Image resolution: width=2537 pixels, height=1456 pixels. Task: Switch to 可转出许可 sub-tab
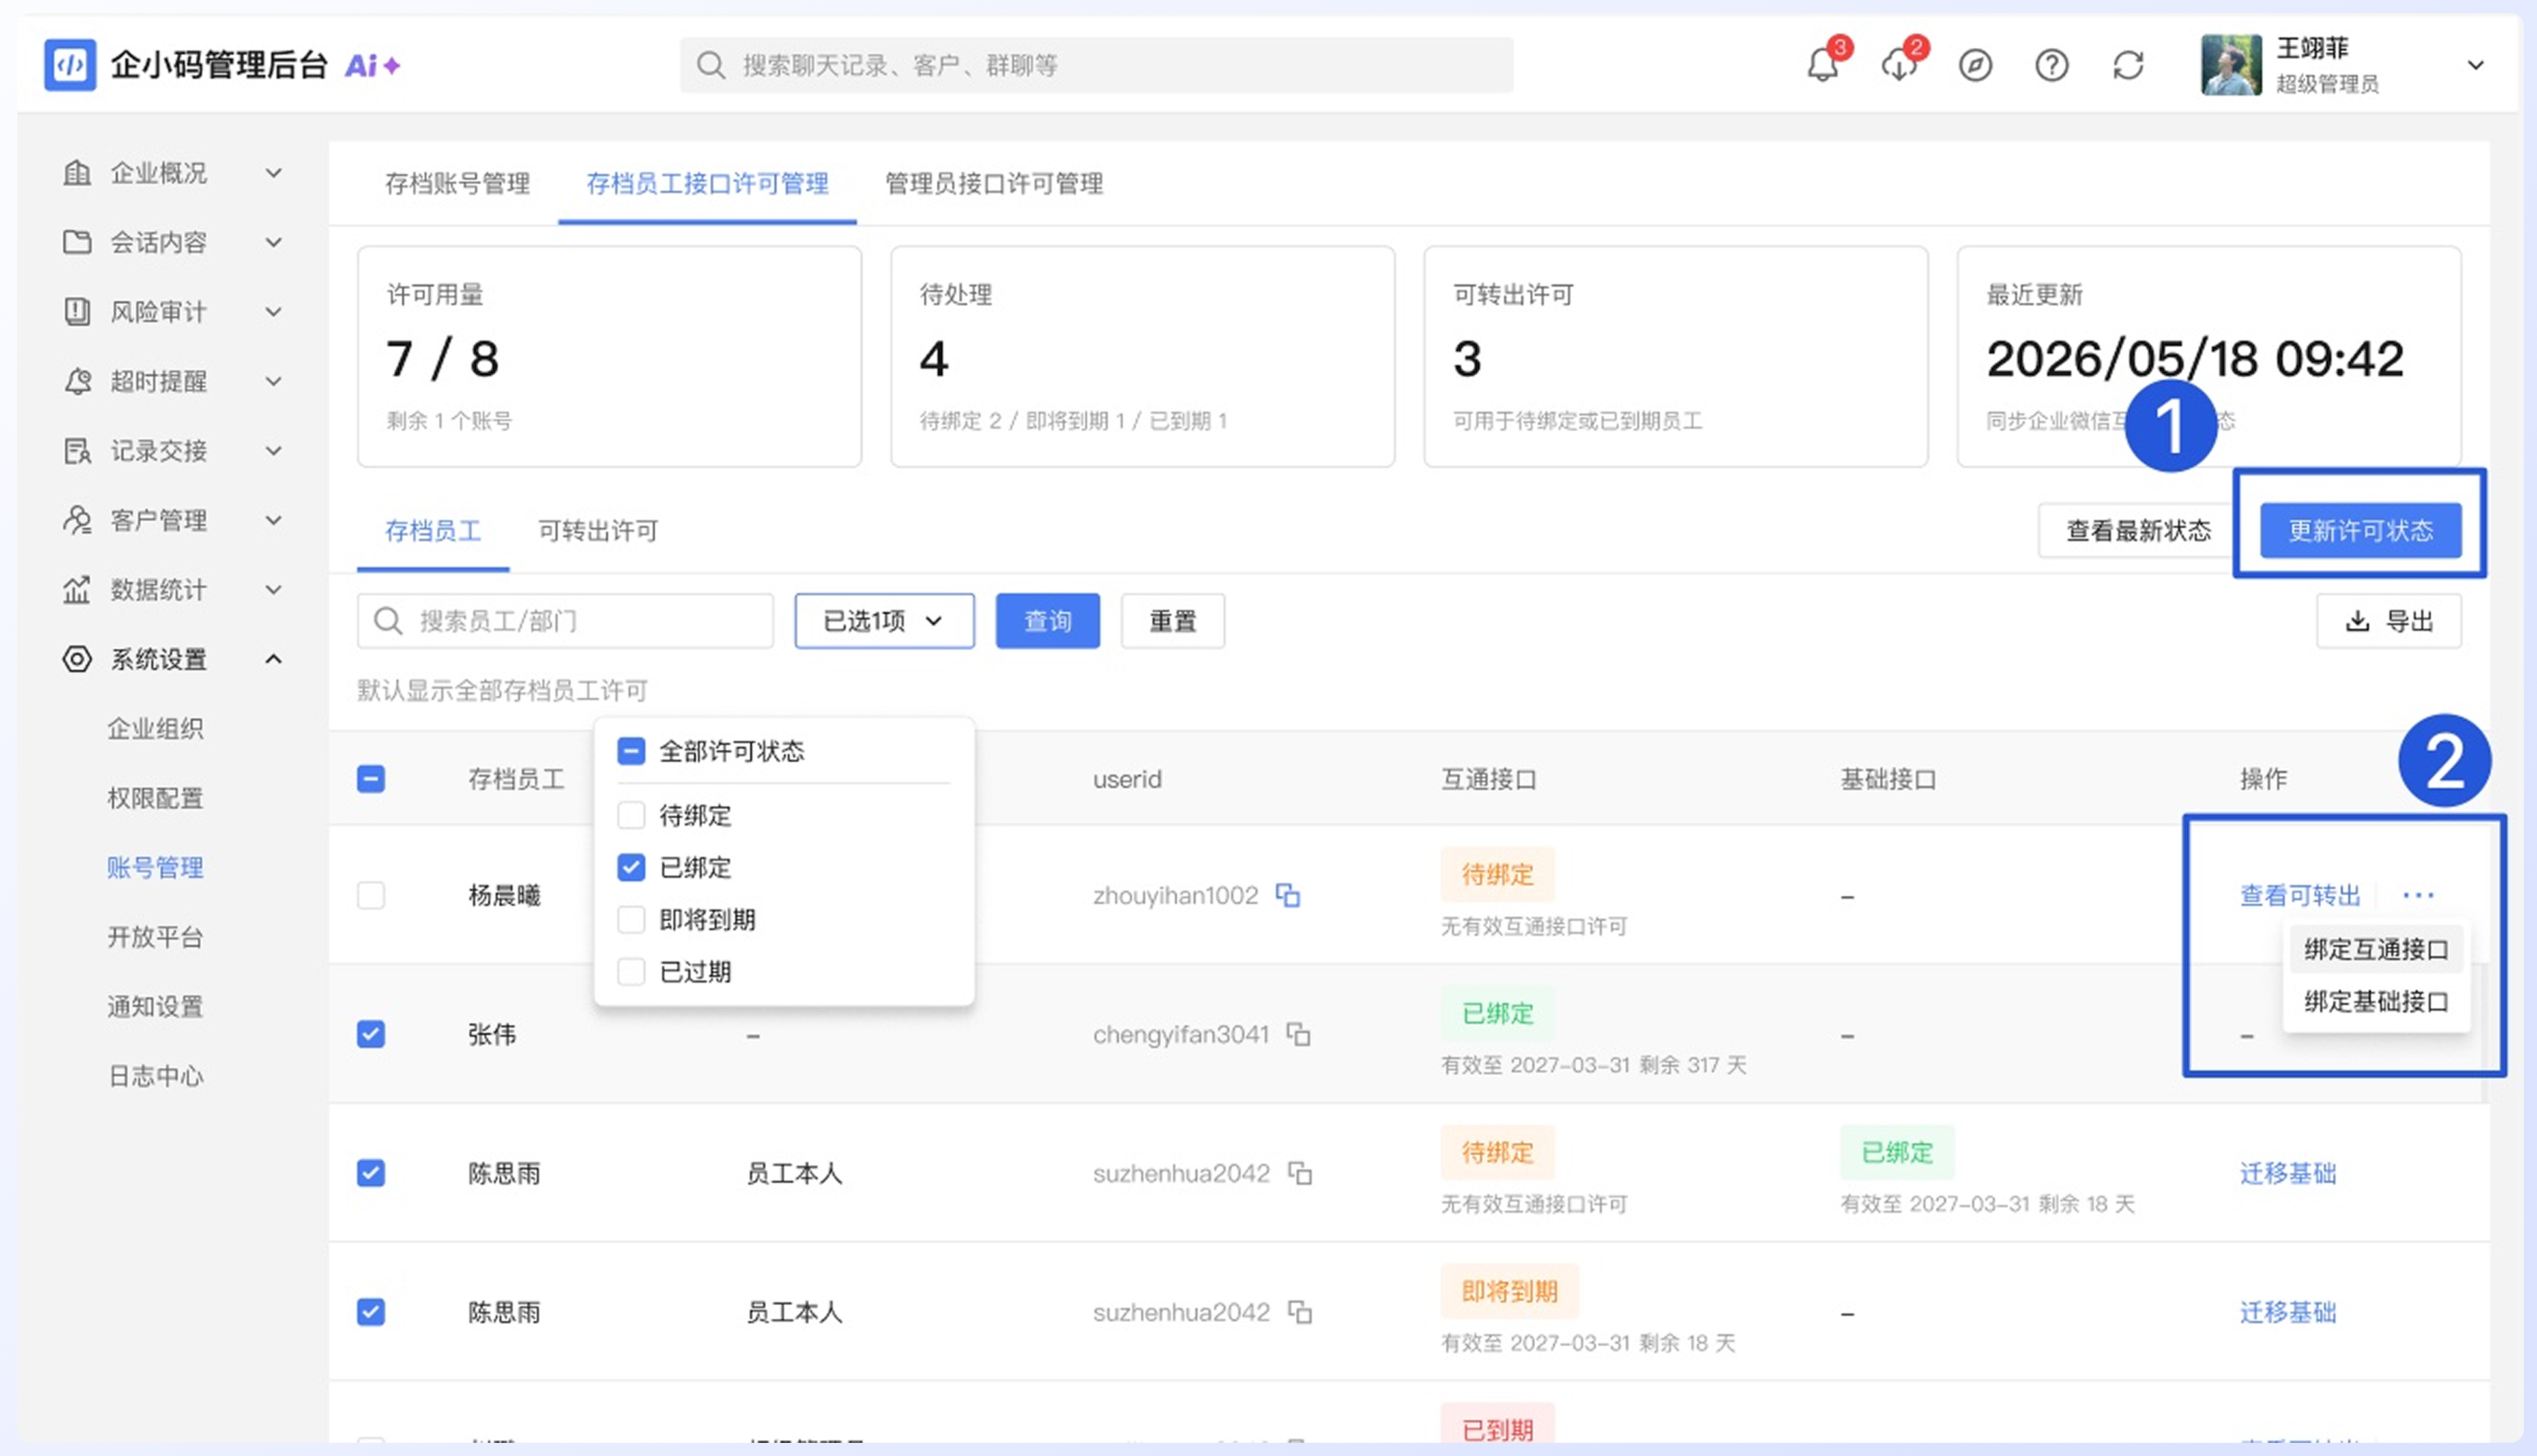click(x=598, y=531)
